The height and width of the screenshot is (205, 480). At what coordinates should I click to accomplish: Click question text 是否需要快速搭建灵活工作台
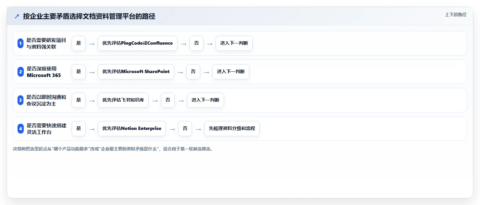click(x=46, y=129)
